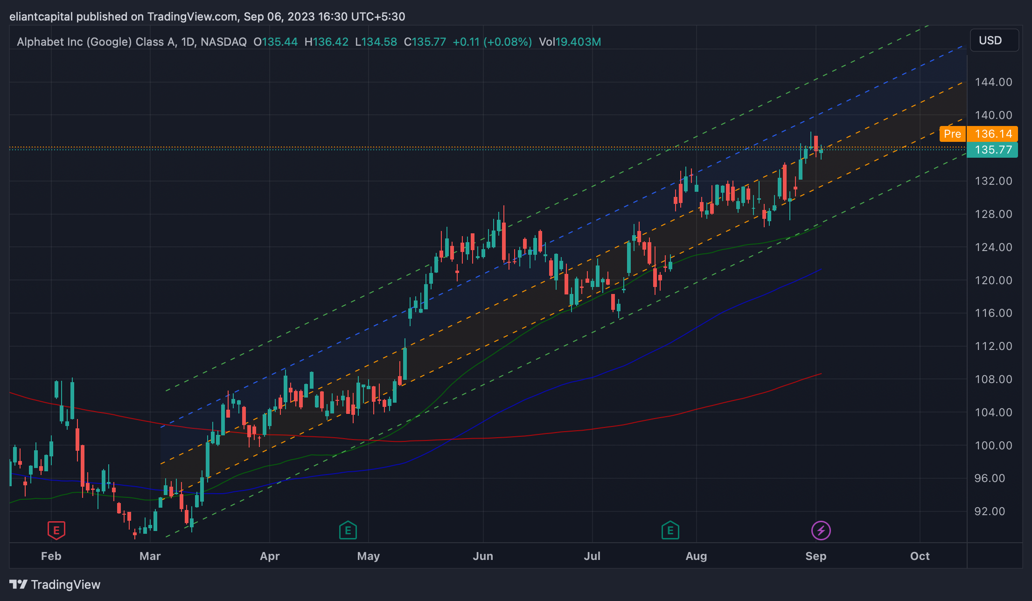Screen dimensions: 1032x601
Task: Open the USD currency selector
Action: click(x=994, y=41)
